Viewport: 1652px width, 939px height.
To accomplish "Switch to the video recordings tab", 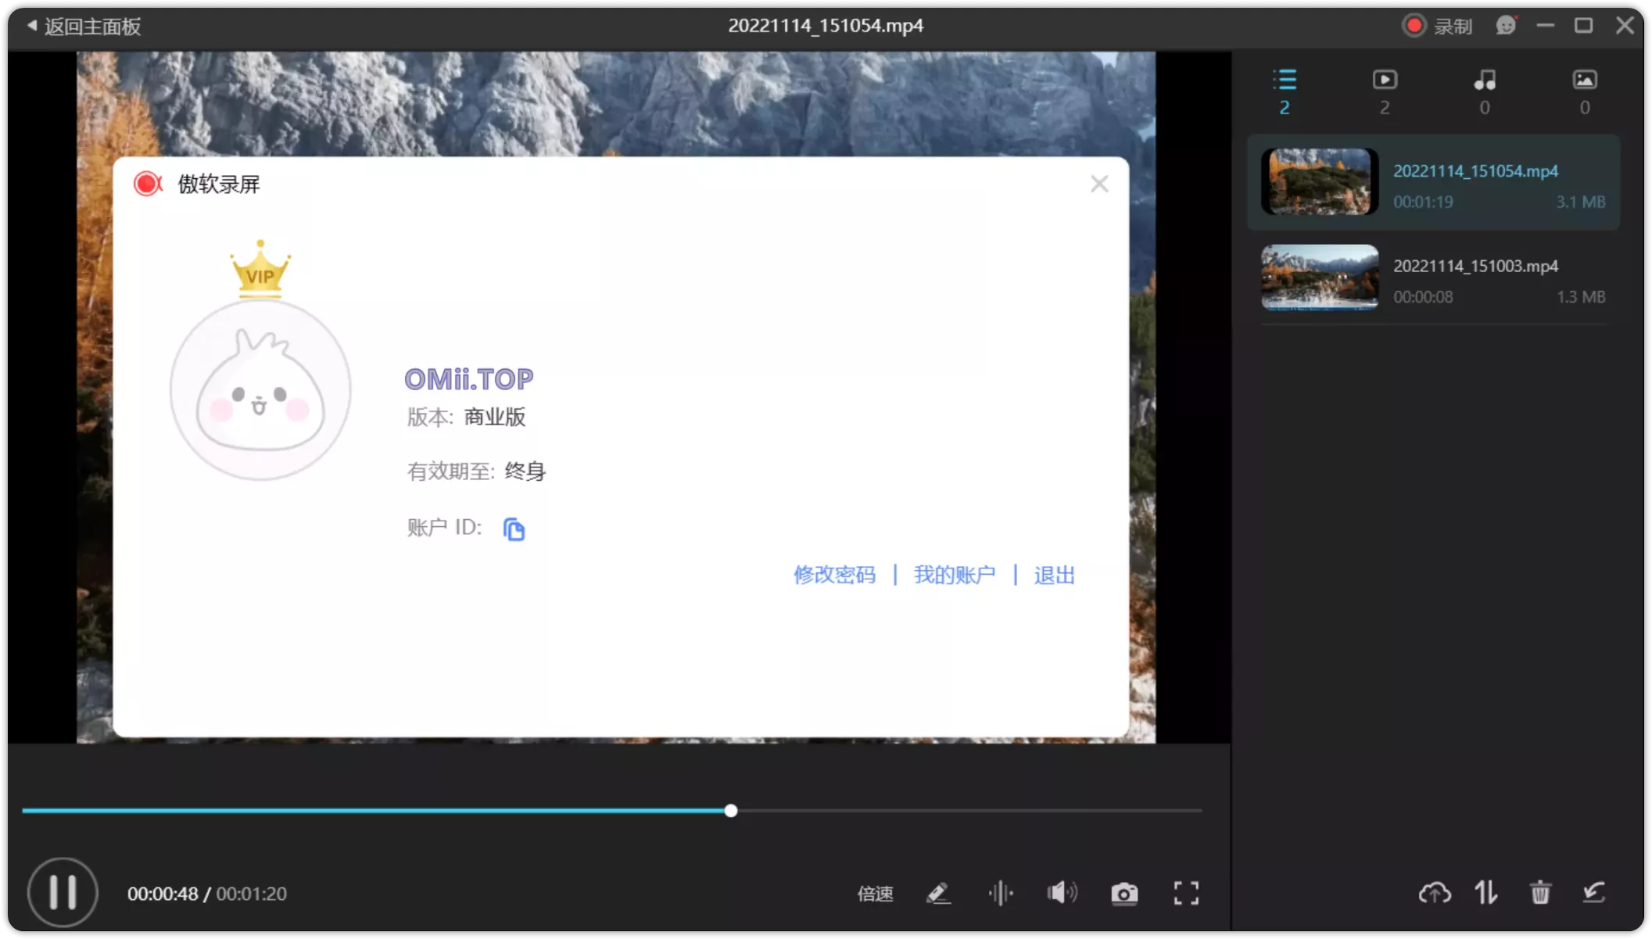I will pyautogui.click(x=1385, y=79).
